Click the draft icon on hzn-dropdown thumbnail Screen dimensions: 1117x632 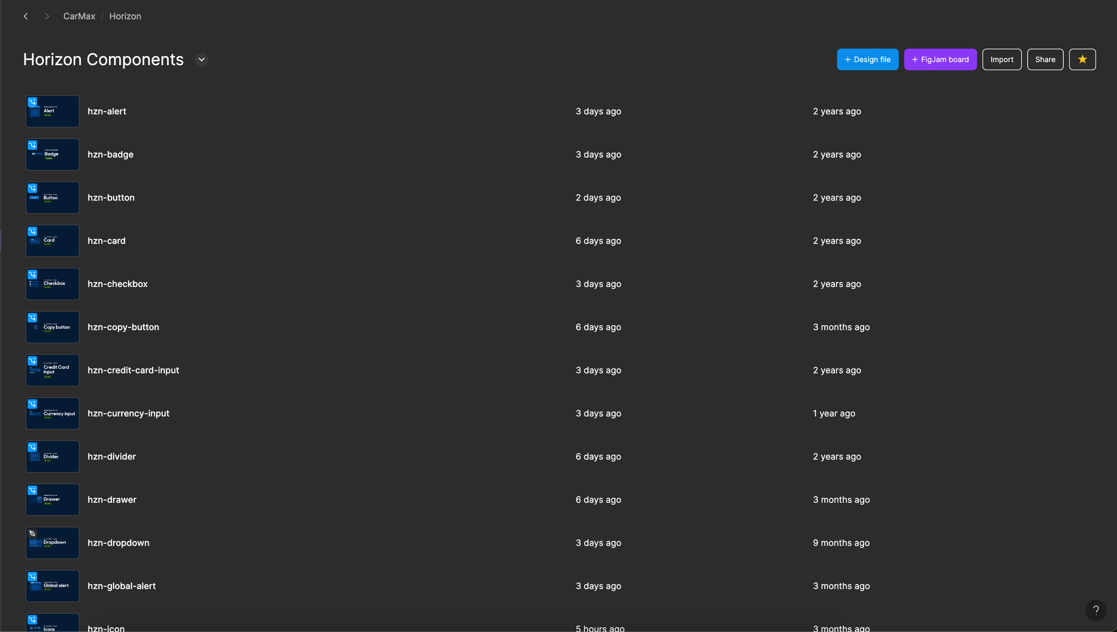point(33,533)
